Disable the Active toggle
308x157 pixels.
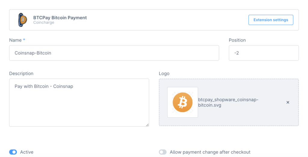pyautogui.click(x=13, y=152)
